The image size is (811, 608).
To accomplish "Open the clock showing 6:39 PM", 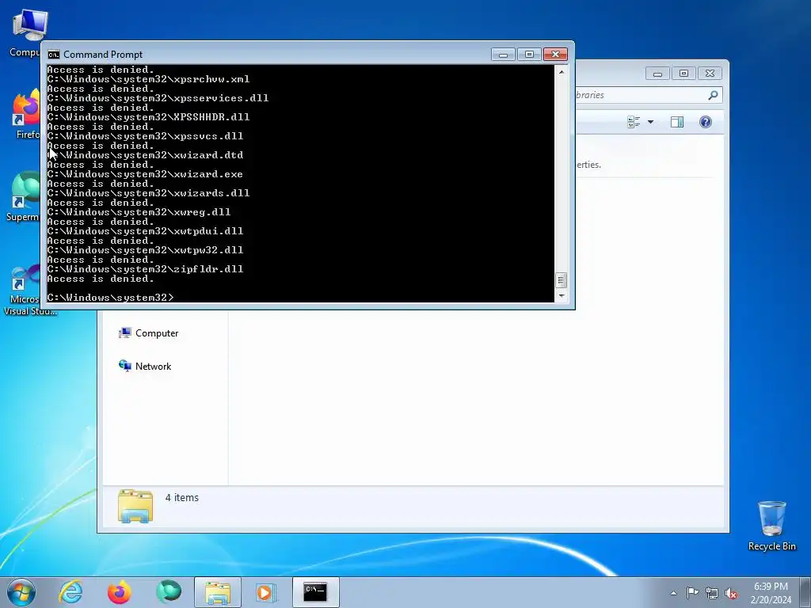I will (771, 593).
